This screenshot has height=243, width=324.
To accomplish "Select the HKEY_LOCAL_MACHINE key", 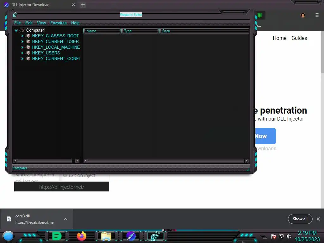I will (56, 47).
